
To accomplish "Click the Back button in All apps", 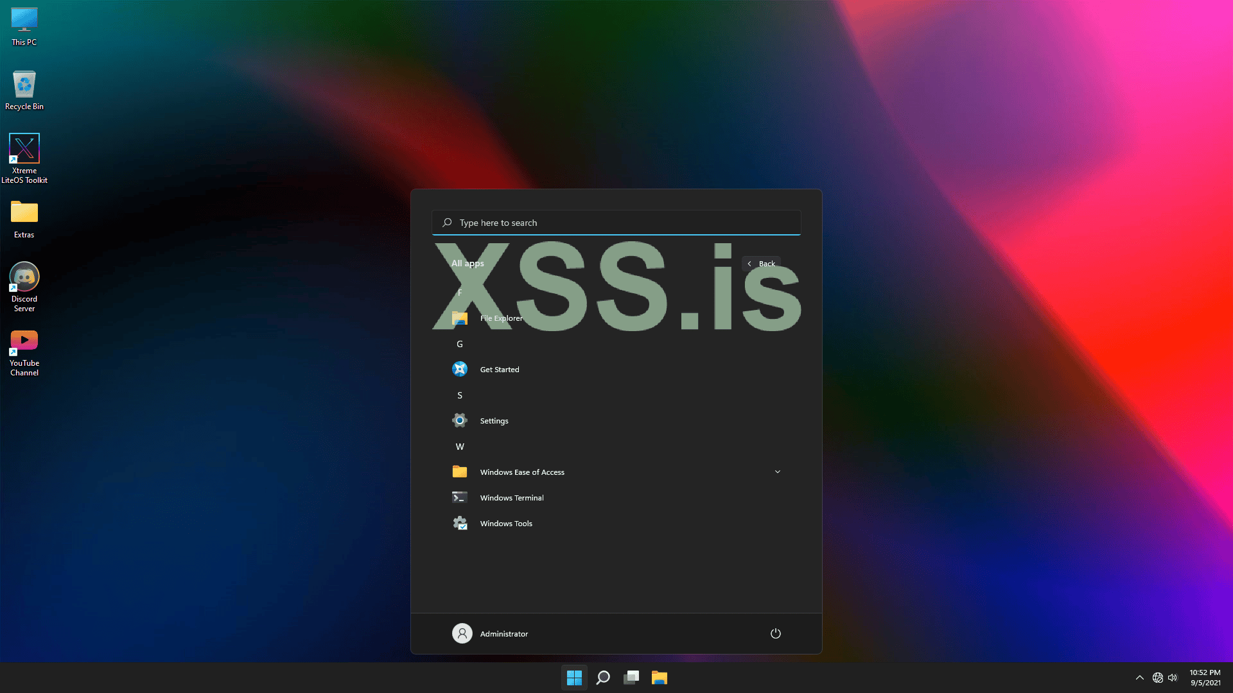I will click(x=762, y=264).
